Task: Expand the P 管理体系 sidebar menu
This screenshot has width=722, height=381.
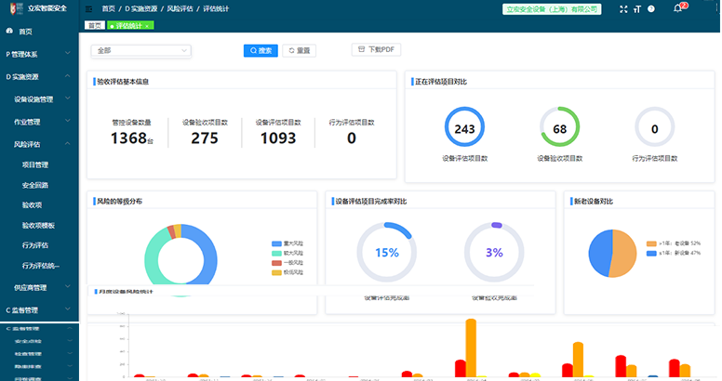Action: 37,54
